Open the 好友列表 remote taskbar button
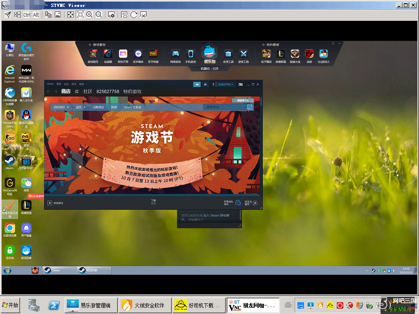The height and width of the screenshot is (314, 419). point(94,270)
